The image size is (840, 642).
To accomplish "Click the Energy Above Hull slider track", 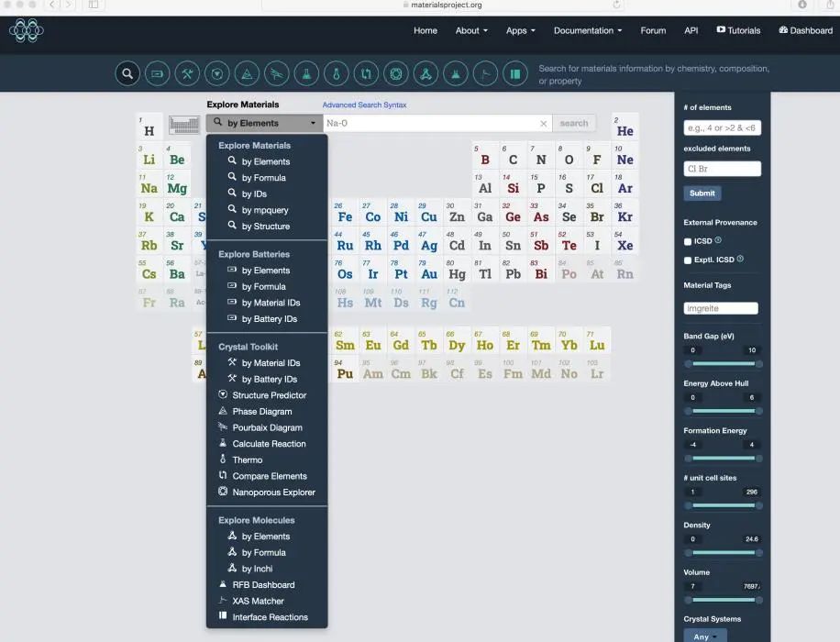I will [x=724, y=411].
